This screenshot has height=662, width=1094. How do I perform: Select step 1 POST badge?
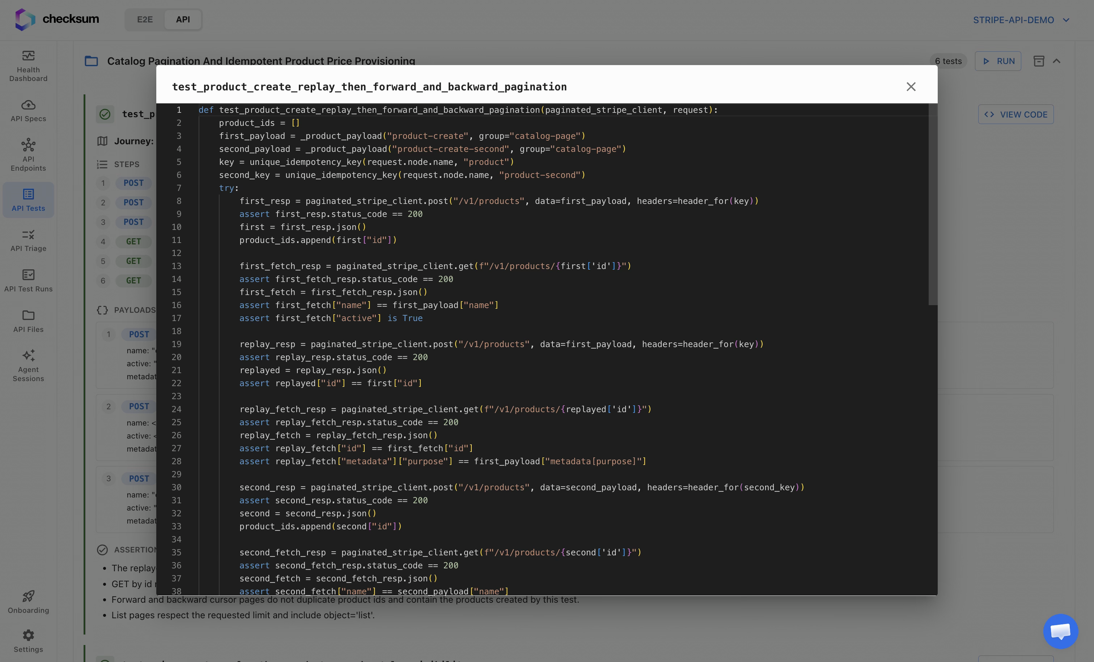[133, 183]
